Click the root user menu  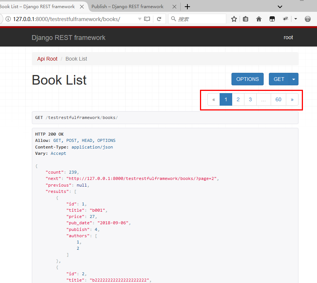pyautogui.click(x=288, y=37)
